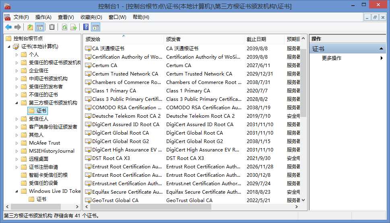The width and height of the screenshot is (390, 223).
Task: Open the 窗口(W) menu
Action: click(x=118, y=17)
